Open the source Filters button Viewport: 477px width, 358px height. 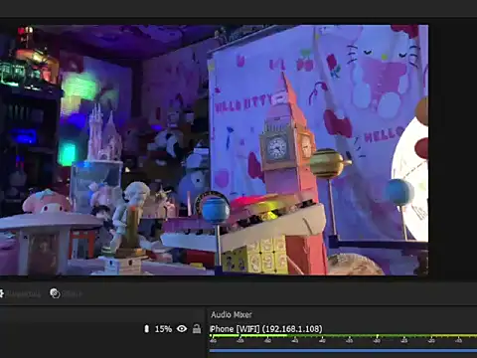click(66, 293)
